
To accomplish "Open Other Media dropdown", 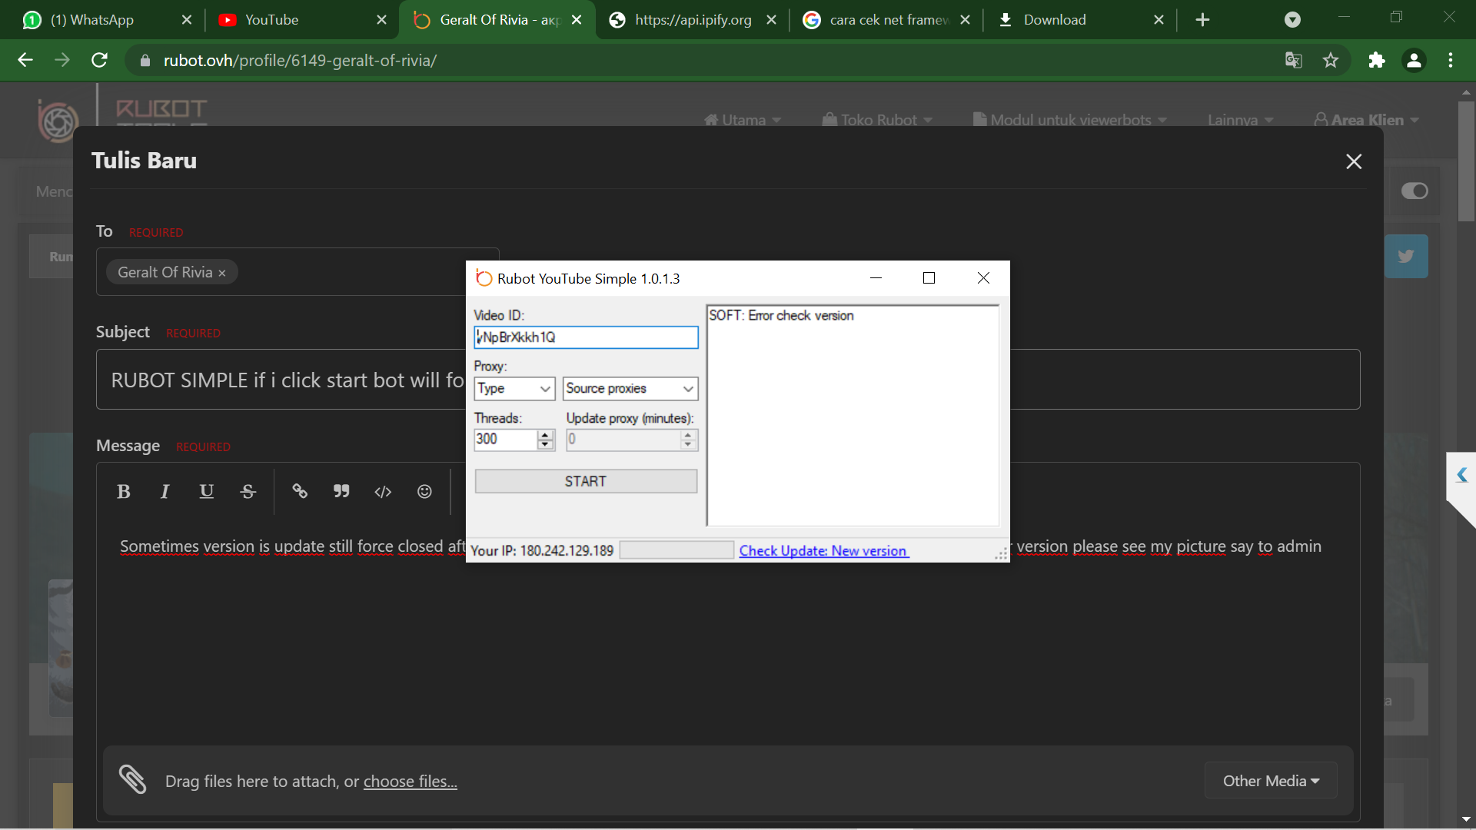I will click(1271, 781).
